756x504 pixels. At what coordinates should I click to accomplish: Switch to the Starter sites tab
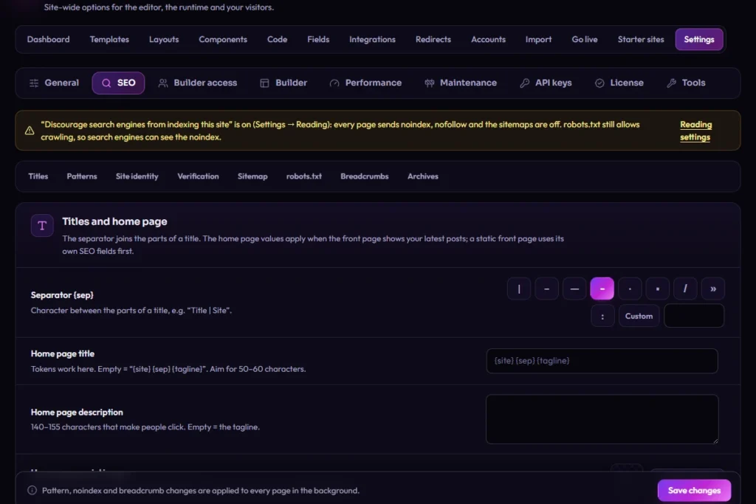(x=641, y=40)
